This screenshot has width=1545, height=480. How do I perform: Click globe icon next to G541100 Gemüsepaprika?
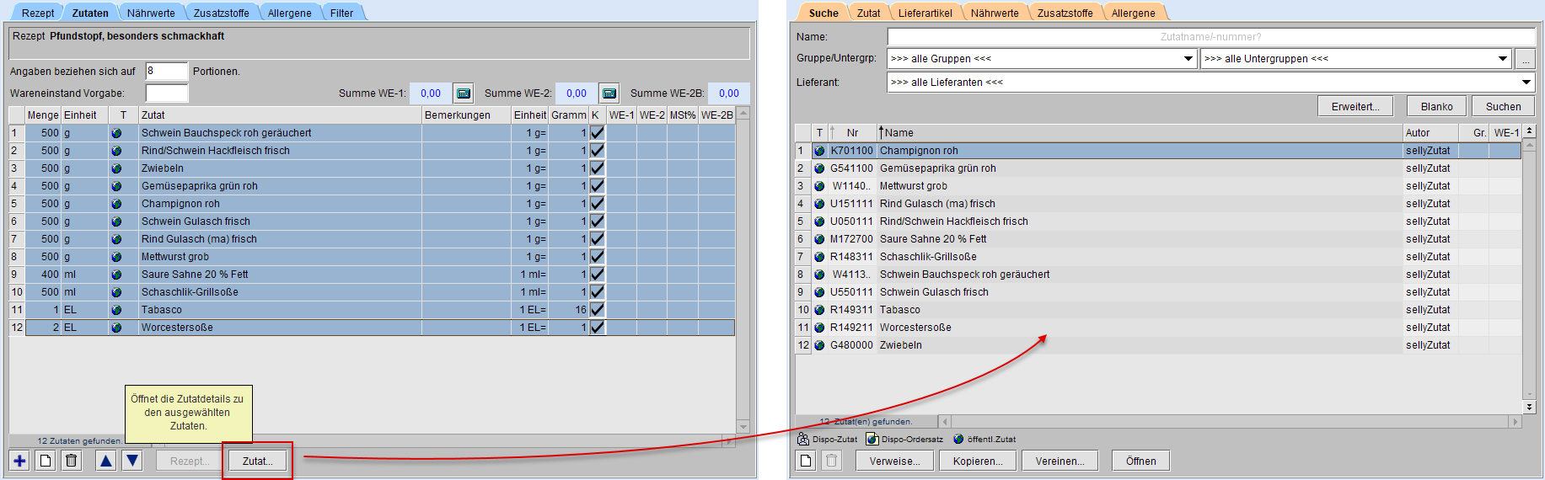(819, 168)
